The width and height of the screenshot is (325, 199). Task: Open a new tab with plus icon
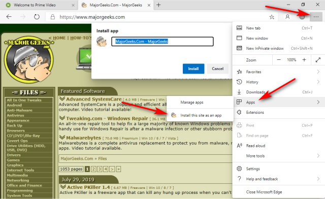(158, 5)
